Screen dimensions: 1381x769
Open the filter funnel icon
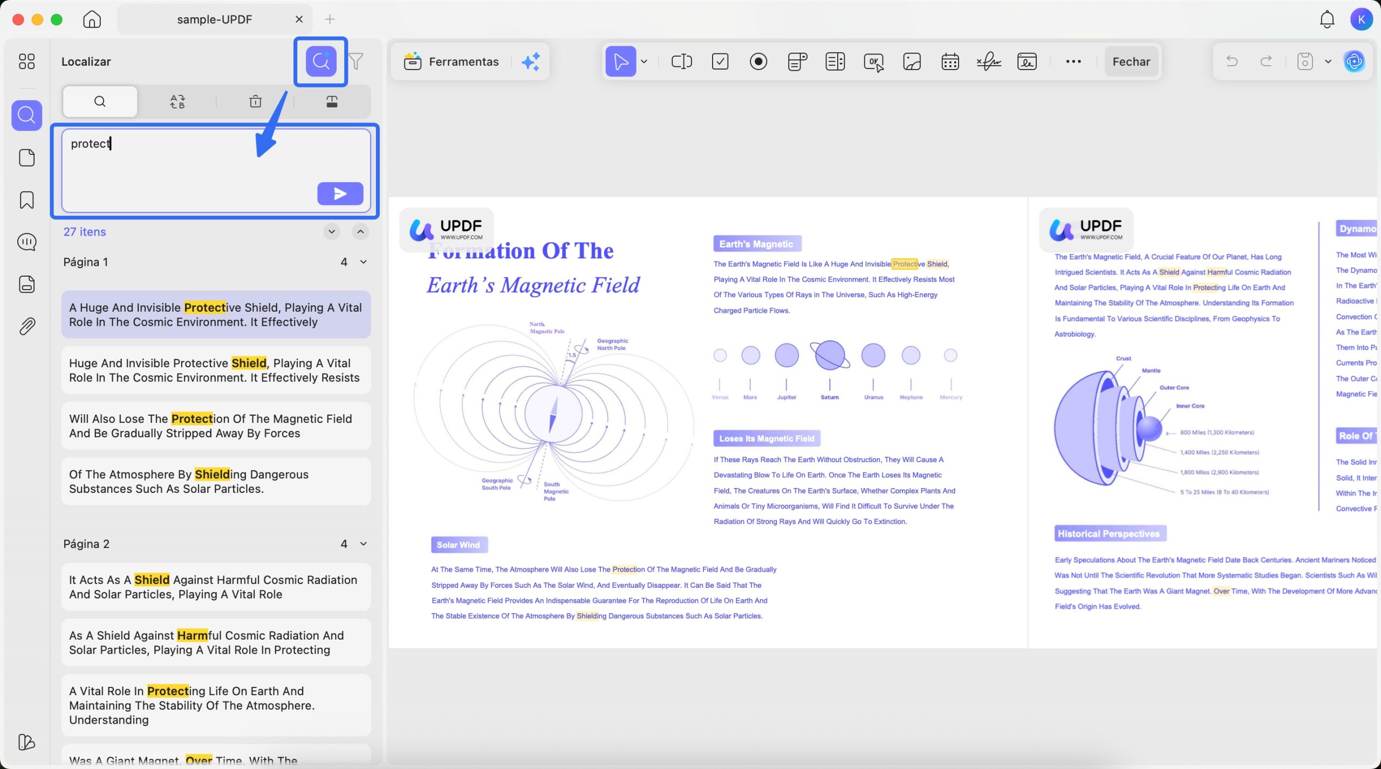pyautogui.click(x=356, y=61)
